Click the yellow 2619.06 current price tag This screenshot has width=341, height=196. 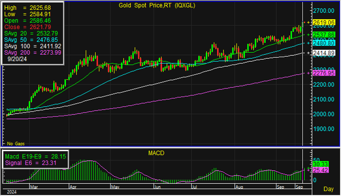pos(324,22)
